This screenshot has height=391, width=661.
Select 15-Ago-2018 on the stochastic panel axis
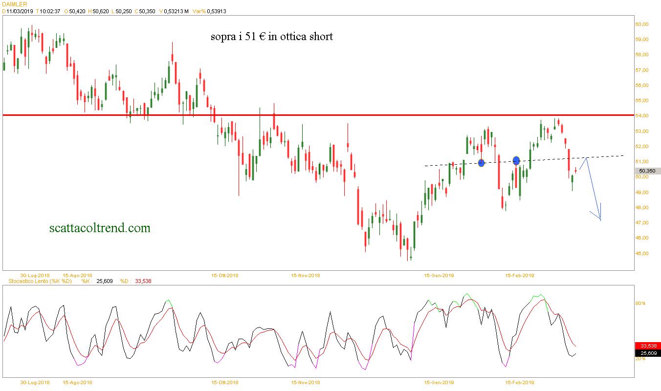click(78, 383)
